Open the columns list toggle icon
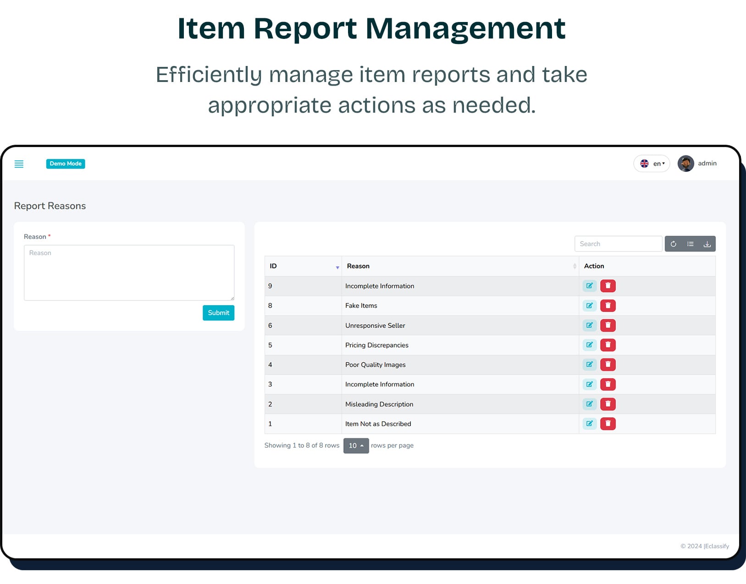The image size is (746, 584). (690, 244)
